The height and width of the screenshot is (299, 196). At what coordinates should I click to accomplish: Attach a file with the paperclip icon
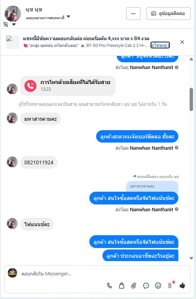[134, 285]
